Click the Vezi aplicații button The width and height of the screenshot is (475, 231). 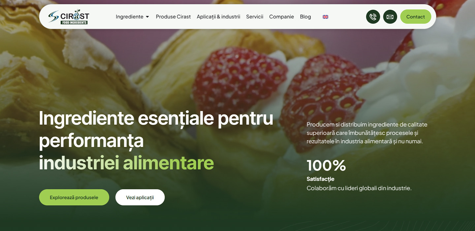point(140,197)
